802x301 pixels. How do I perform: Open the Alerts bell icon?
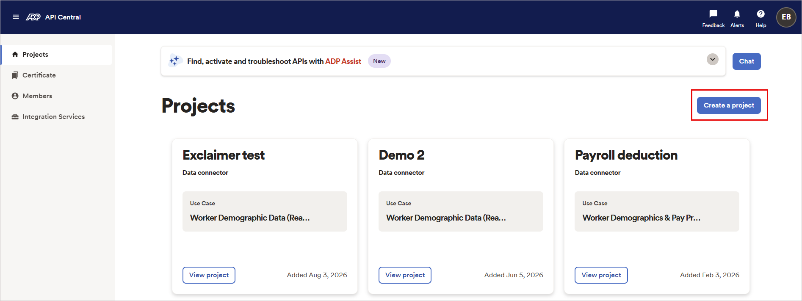click(x=737, y=14)
